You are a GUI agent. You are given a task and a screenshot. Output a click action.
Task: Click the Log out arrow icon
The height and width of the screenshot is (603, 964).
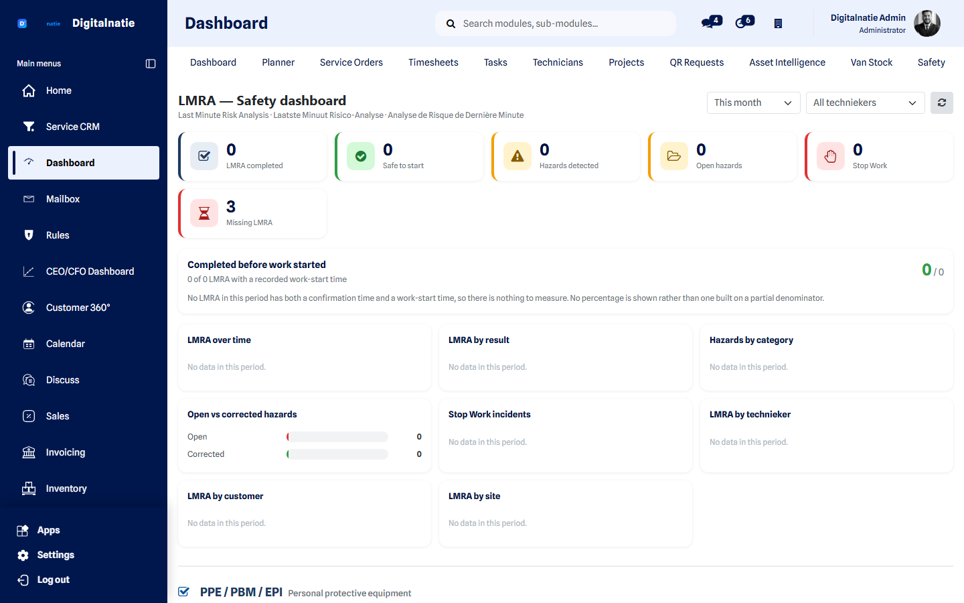click(x=23, y=580)
